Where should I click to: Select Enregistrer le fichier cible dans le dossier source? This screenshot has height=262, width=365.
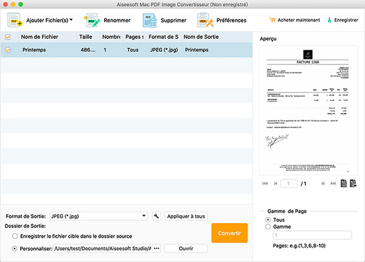[x=15, y=236]
